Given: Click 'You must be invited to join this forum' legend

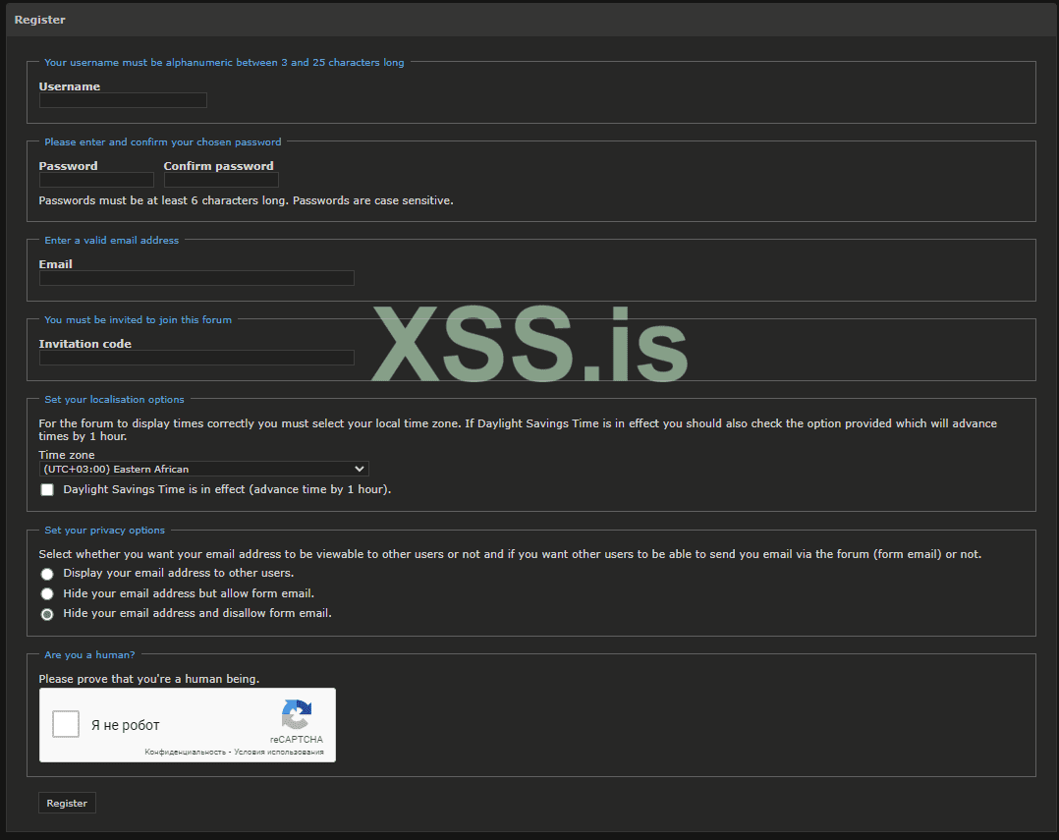Looking at the screenshot, I should click(x=138, y=320).
